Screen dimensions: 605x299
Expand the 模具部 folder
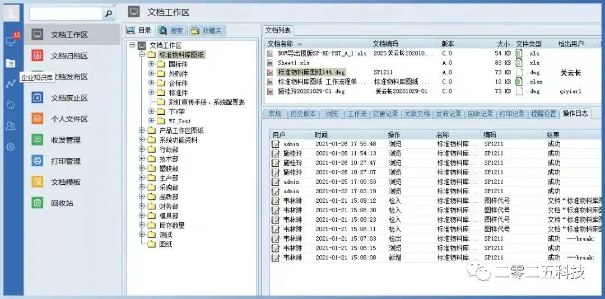pyautogui.click(x=142, y=216)
